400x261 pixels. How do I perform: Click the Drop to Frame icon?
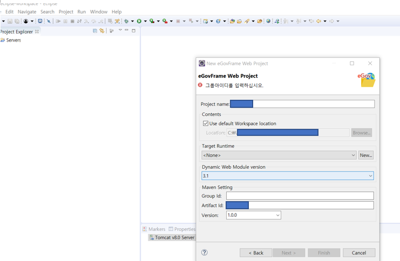110,21
